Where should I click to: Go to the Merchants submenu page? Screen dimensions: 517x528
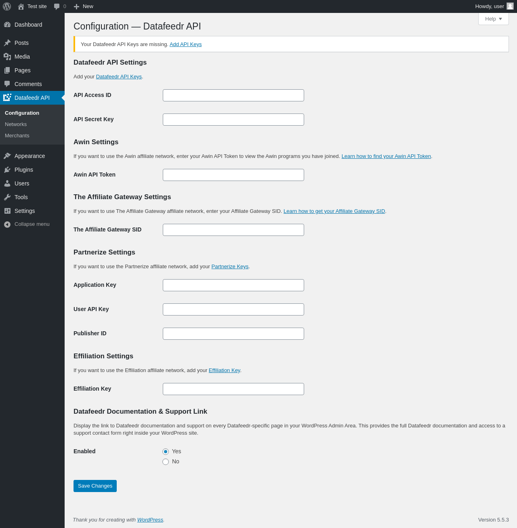point(17,136)
